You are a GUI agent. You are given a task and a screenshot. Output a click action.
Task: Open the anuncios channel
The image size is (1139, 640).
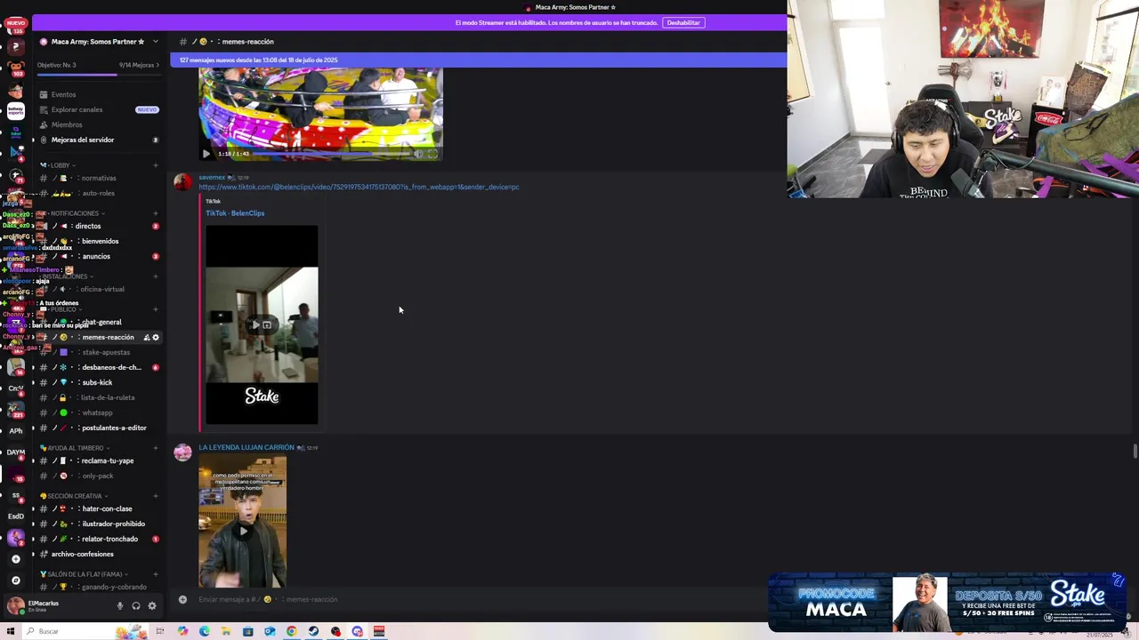coord(98,256)
